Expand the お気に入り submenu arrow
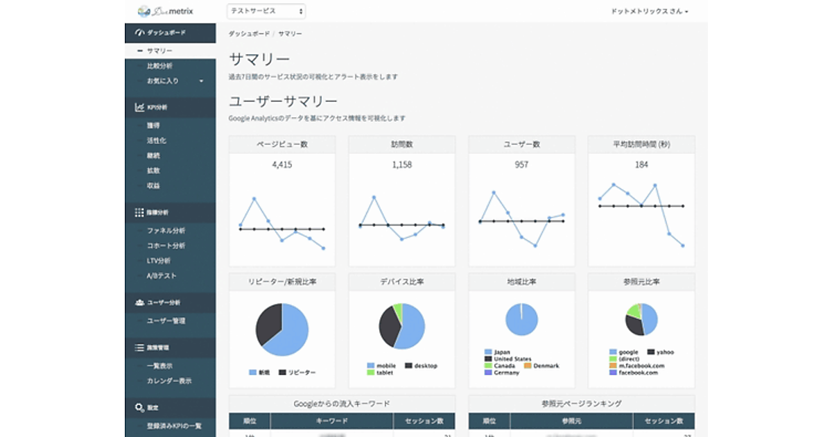The height and width of the screenshot is (437, 832). point(201,81)
